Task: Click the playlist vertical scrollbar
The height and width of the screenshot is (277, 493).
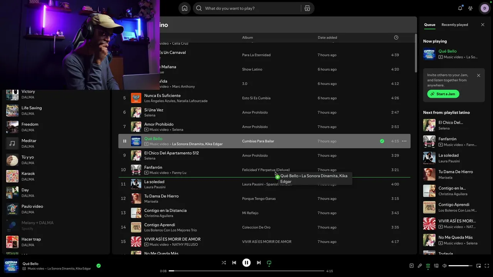Action: (416, 54)
